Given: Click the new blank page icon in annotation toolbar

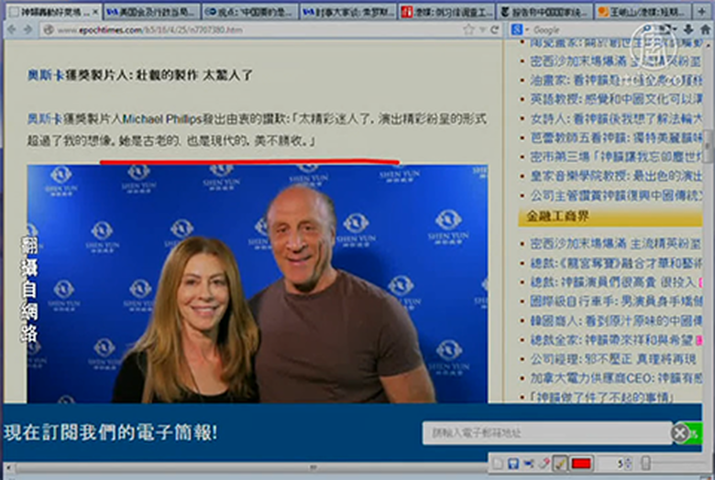Looking at the screenshot, I should [x=498, y=464].
